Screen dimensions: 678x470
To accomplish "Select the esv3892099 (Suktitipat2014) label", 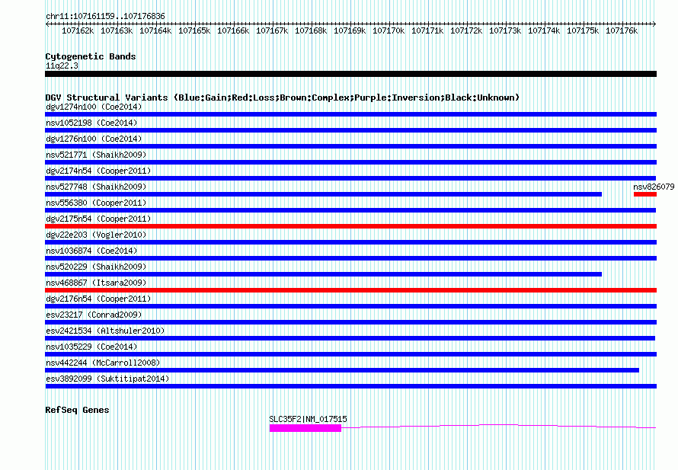I will (107, 379).
